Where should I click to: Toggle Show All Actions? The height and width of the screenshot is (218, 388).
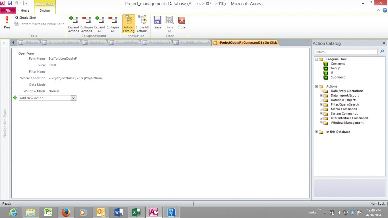click(142, 24)
